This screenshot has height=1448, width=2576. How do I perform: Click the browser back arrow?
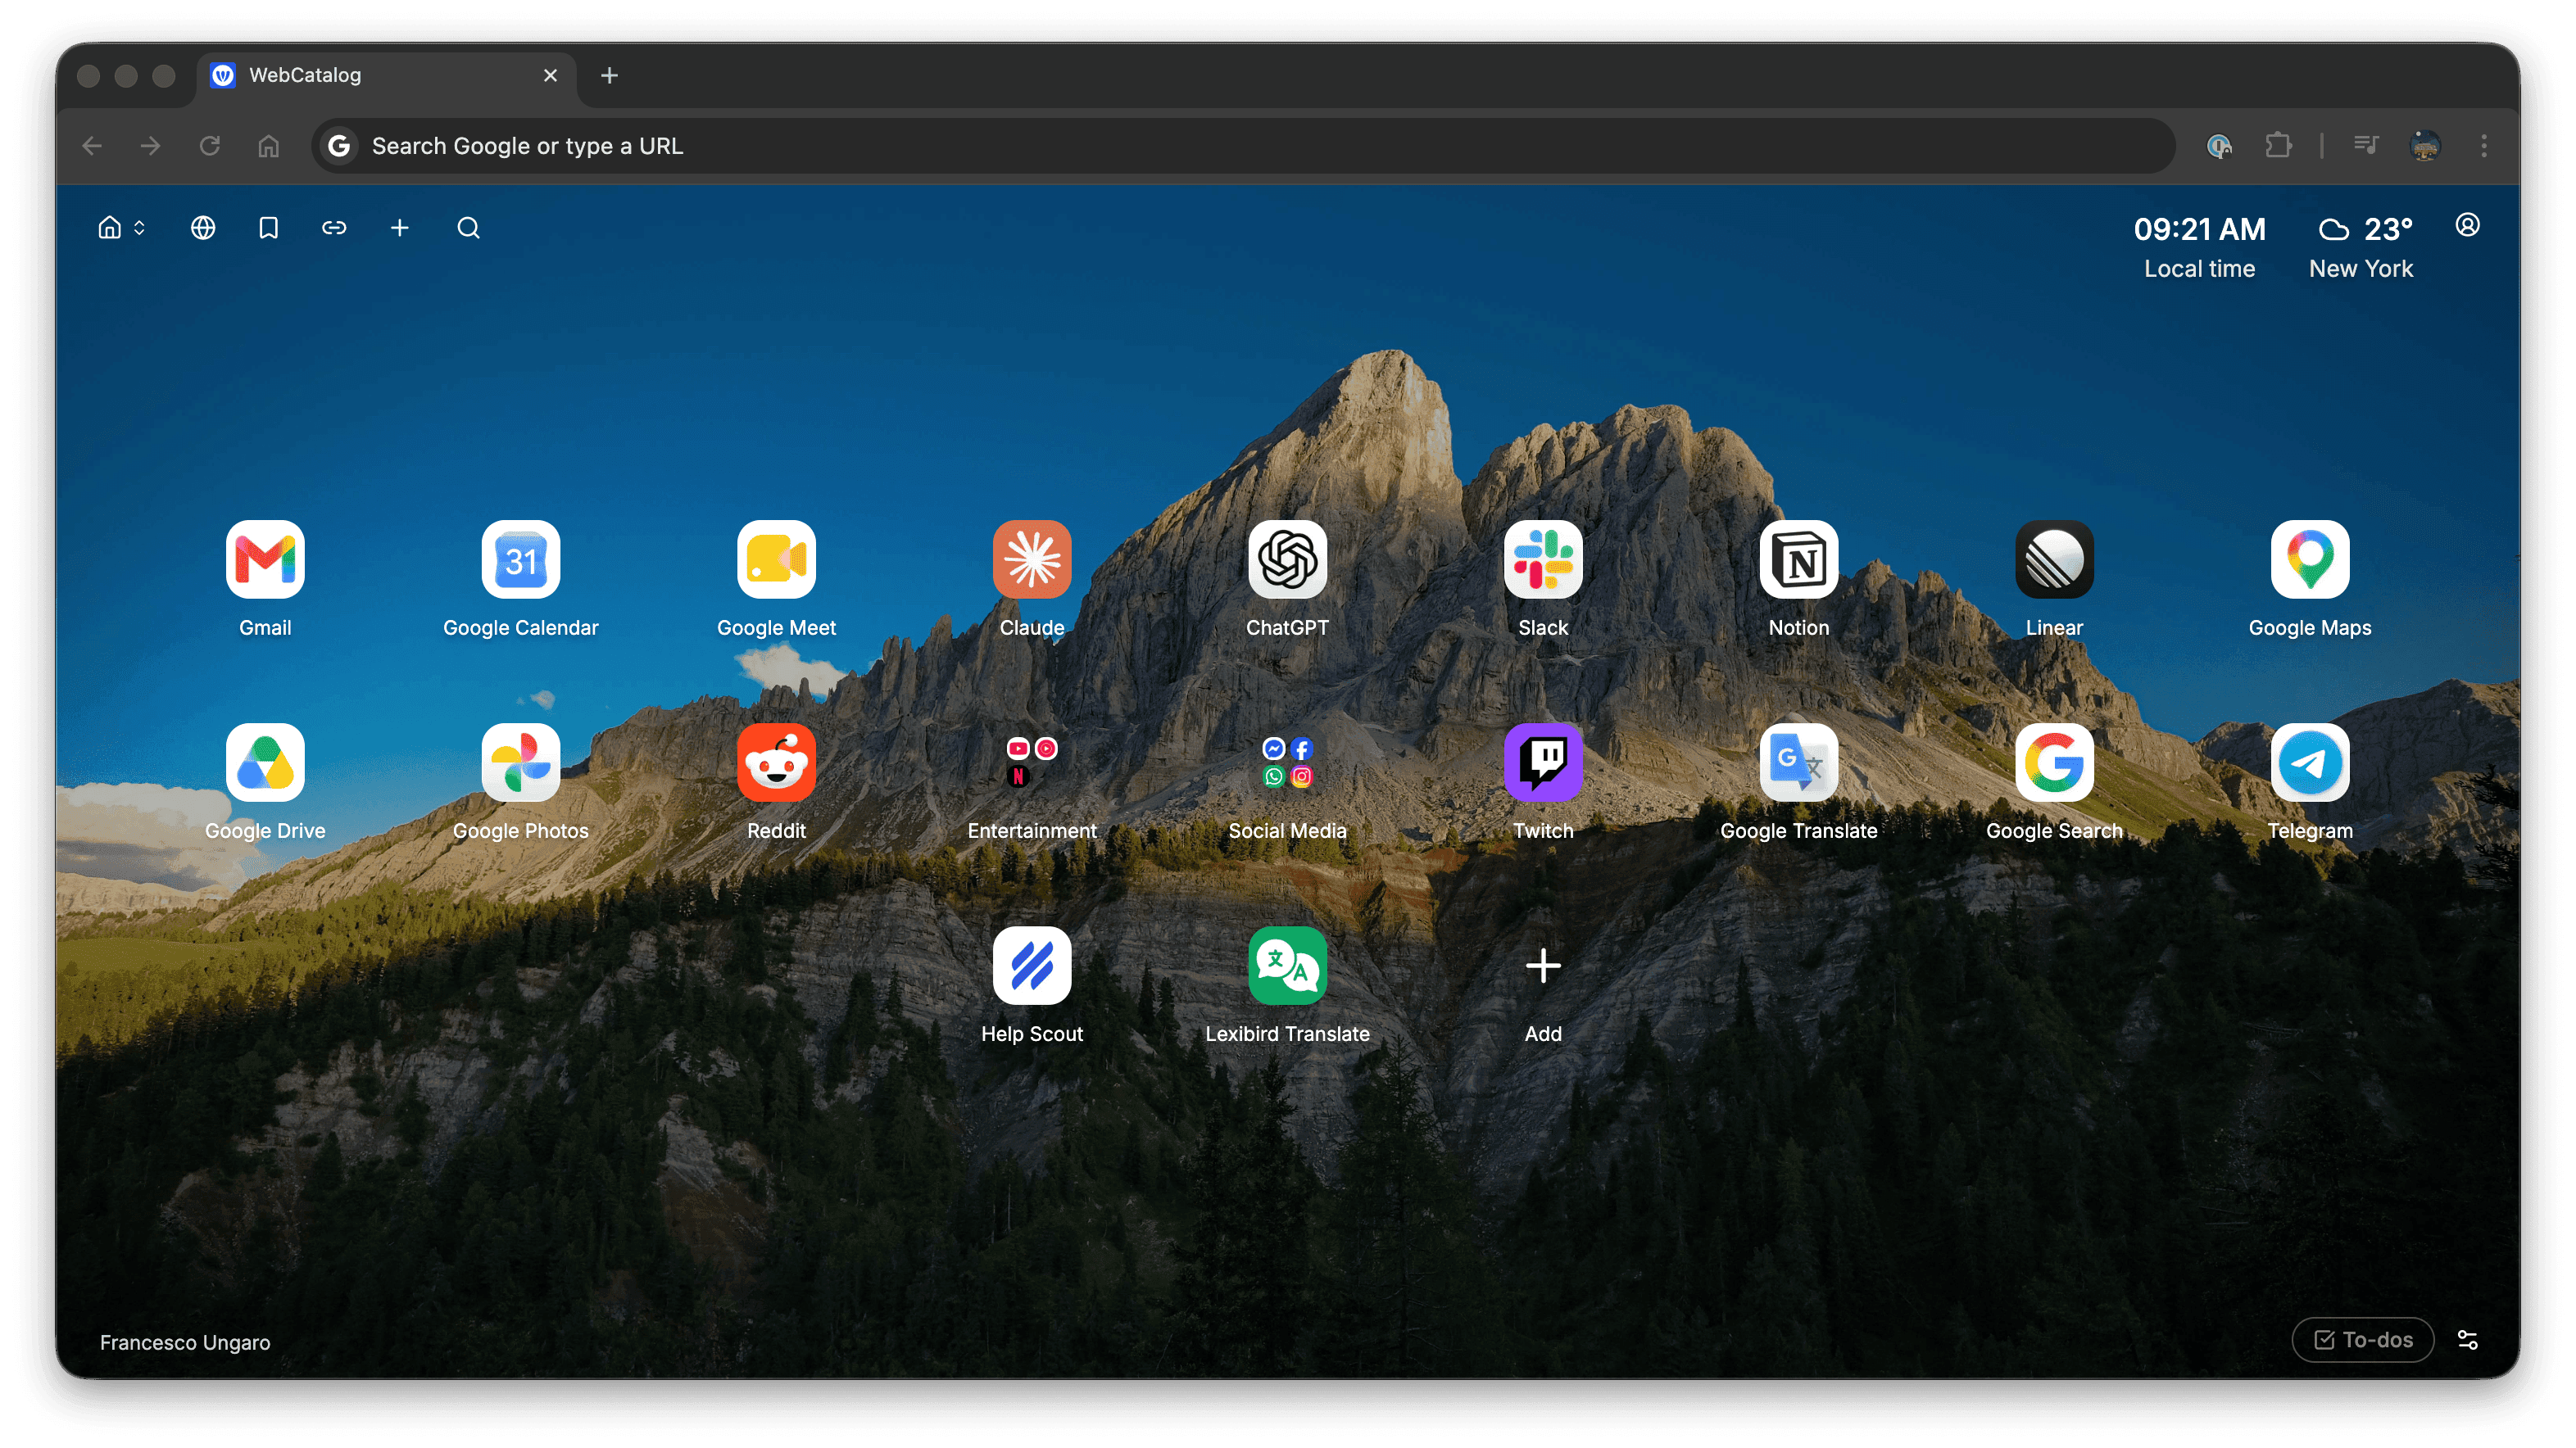[x=92, y=146]
